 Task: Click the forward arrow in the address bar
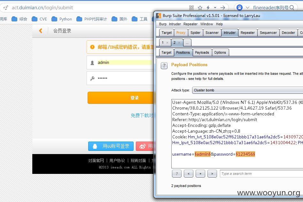point(223,8)
